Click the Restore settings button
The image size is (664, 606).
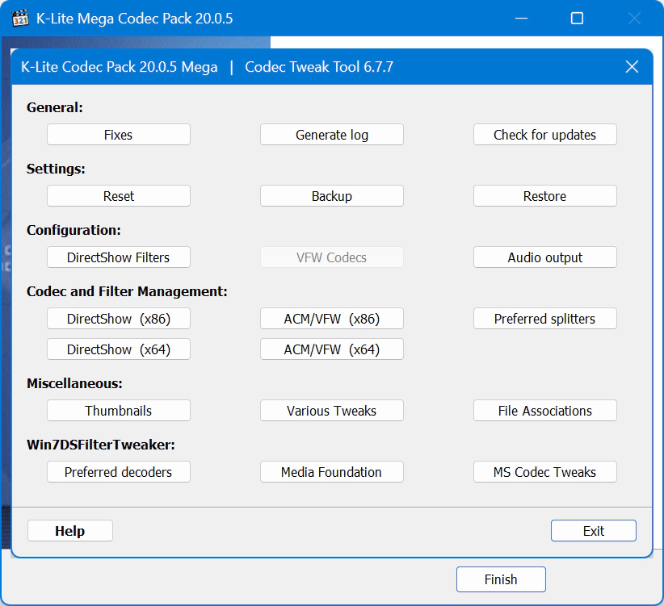[545, 196]
